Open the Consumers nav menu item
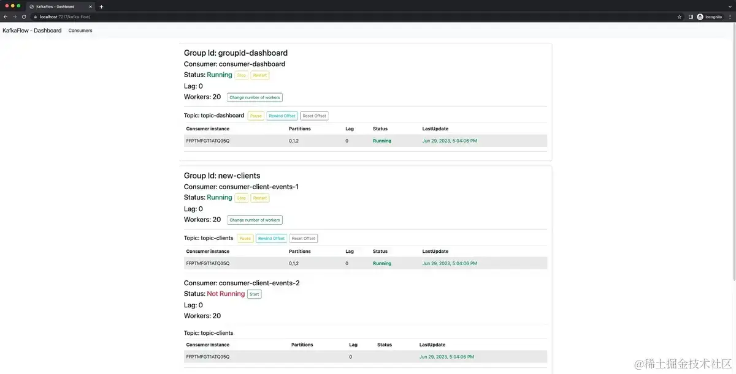The width and height of the screenshot is (736, 374). 80,31
